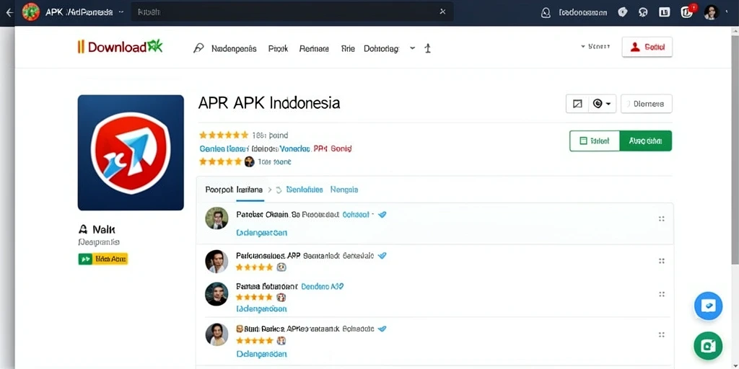The height and width of the screenshot is (369, 739).
Task: Click the profile avatar in top bar
Action: (711, 12)
